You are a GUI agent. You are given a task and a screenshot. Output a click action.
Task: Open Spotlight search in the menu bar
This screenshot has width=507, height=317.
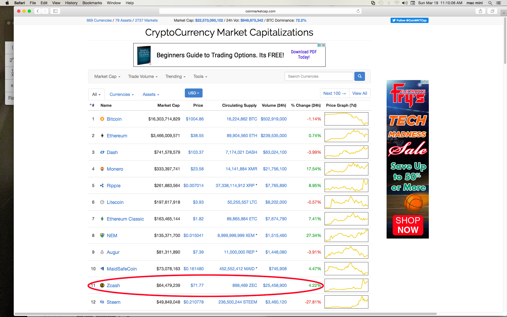(x=490, y=3)
